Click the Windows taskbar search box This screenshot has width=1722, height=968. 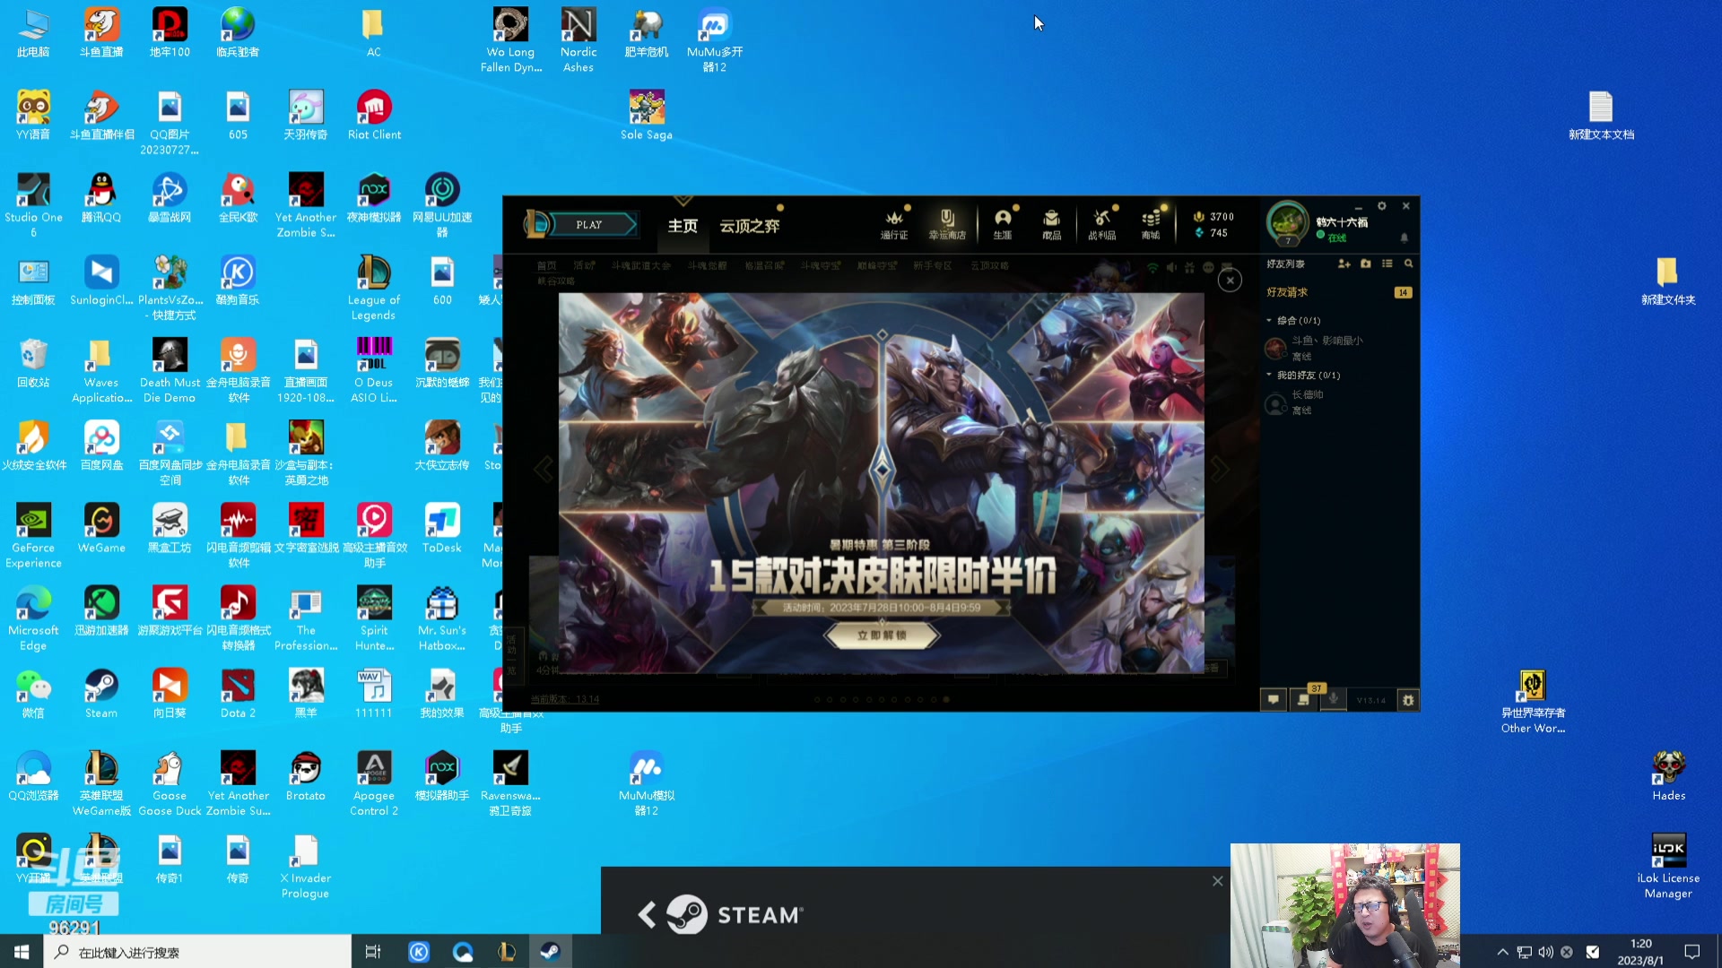pyautogui.click(x=197, y=952)
